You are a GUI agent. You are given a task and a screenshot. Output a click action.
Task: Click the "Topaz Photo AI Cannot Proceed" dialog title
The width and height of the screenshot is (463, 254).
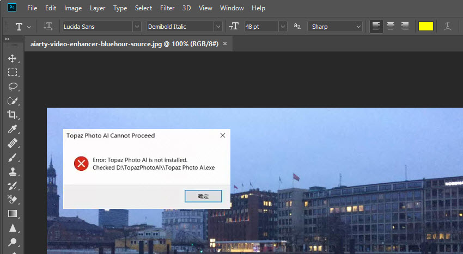(x=111, y=135)
